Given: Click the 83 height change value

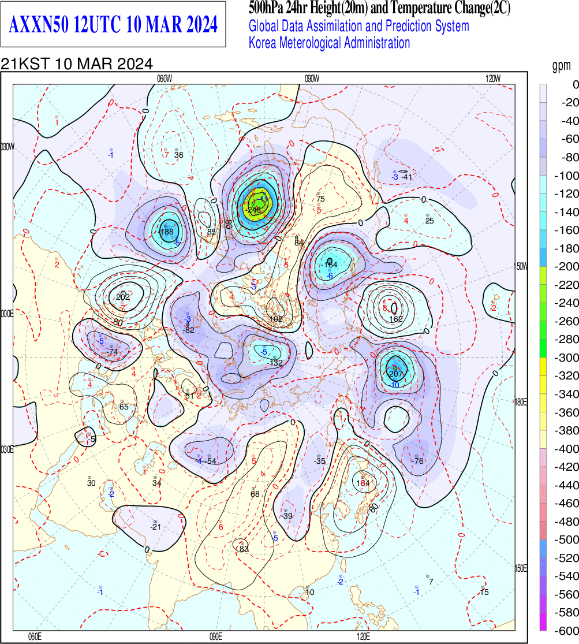Looking at the screenshot, I should 244,549.
